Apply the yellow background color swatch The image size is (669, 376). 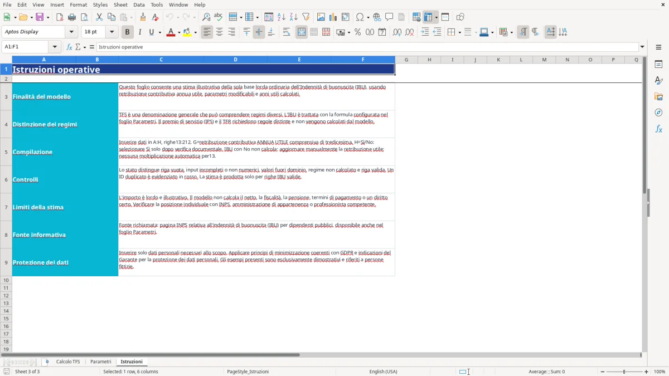coord(187,32)
